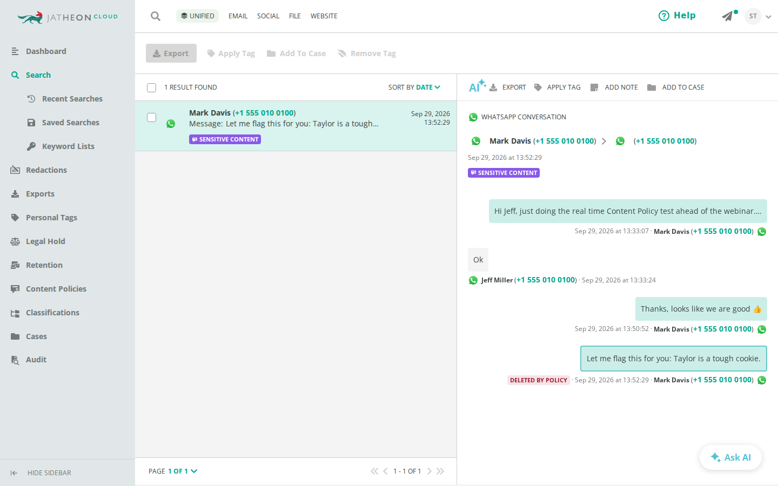Click the Help question mark icon
Viewport: 778px width, 486px height.
664,16
